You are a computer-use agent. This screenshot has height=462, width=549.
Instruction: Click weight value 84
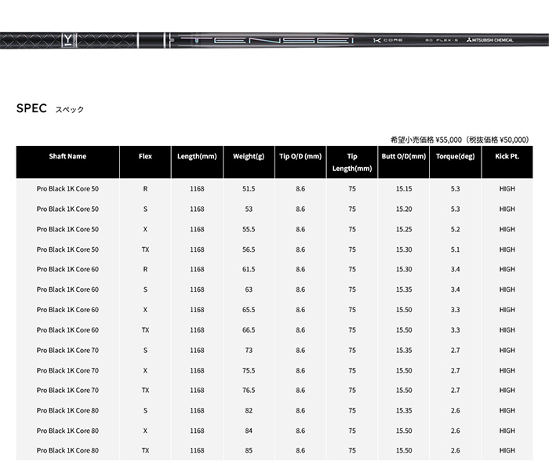click(249, 431)
